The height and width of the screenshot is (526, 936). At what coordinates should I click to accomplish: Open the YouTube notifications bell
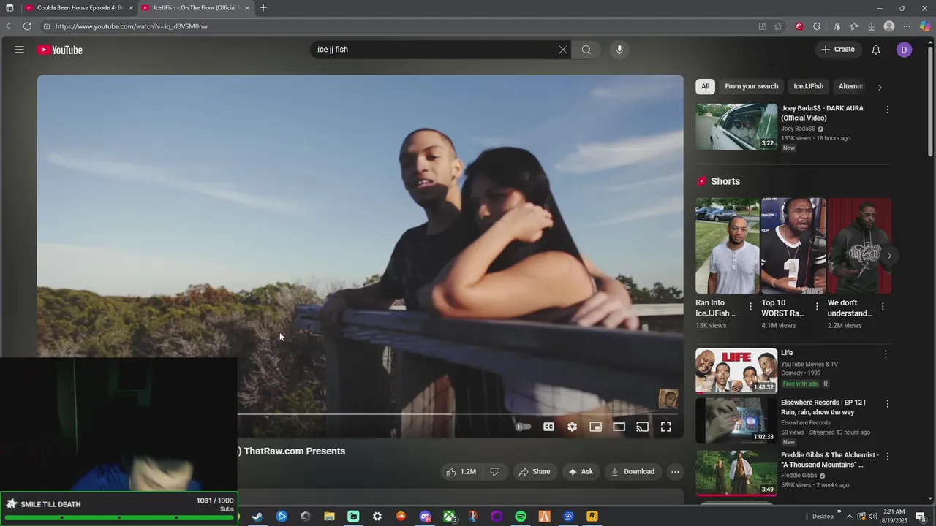point(876,50)
